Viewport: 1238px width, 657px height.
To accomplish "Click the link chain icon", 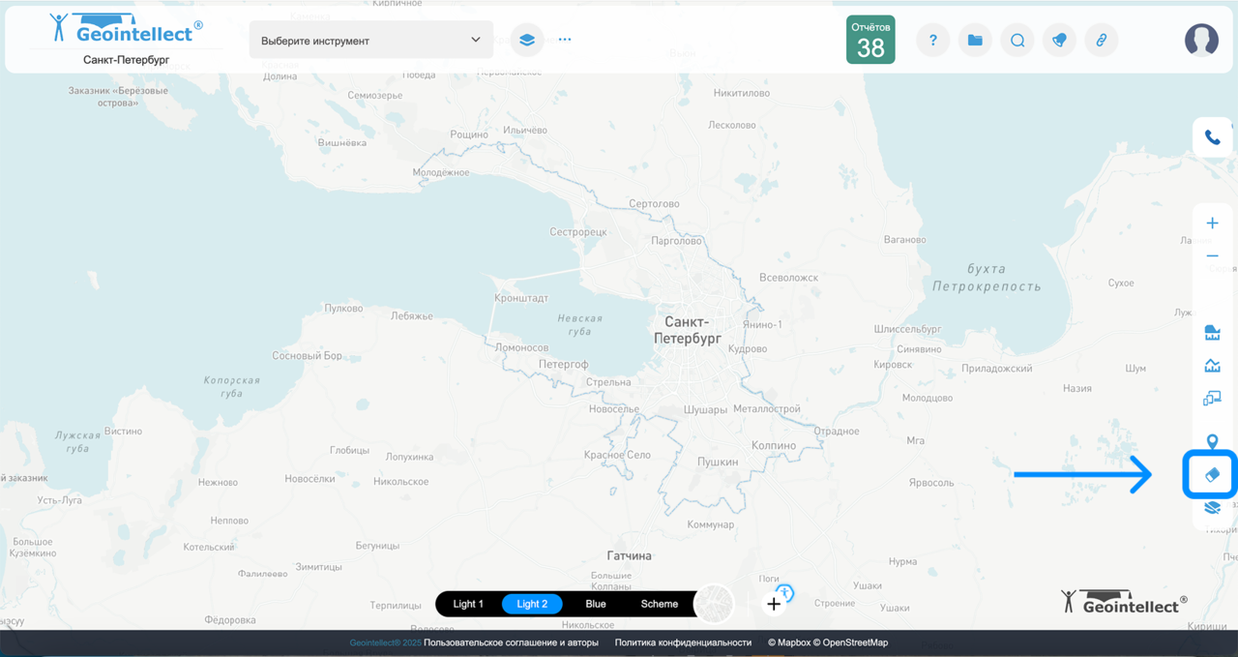I will pyautogui.click(x=1101, y=41).
